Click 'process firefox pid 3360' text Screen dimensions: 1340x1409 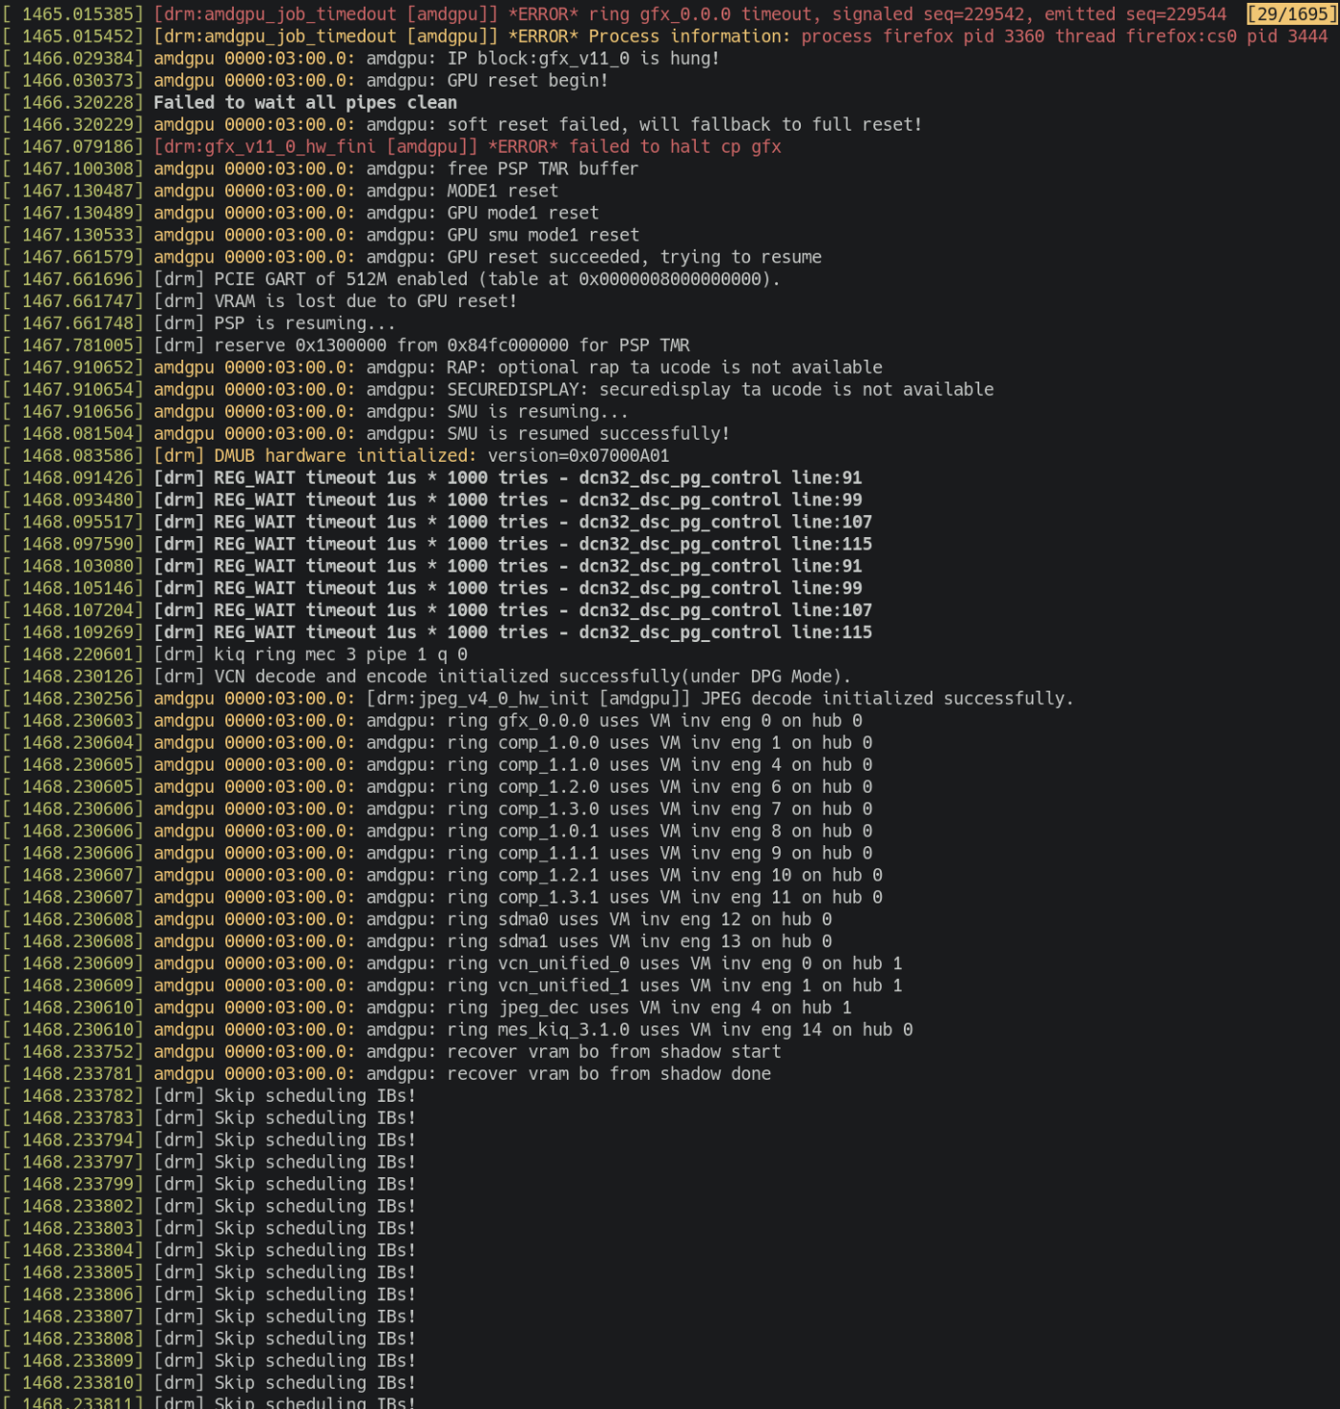(x=923, y=36)
